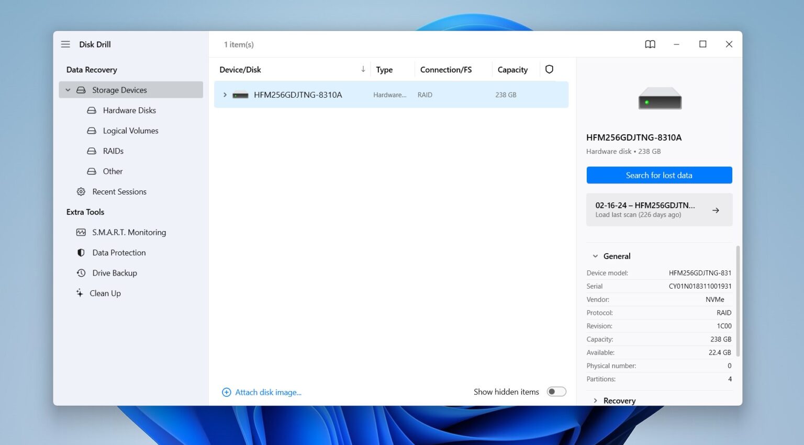Click Attach disk image link
Viewport: 804px width, 445px height.
[x=268, y=392]
